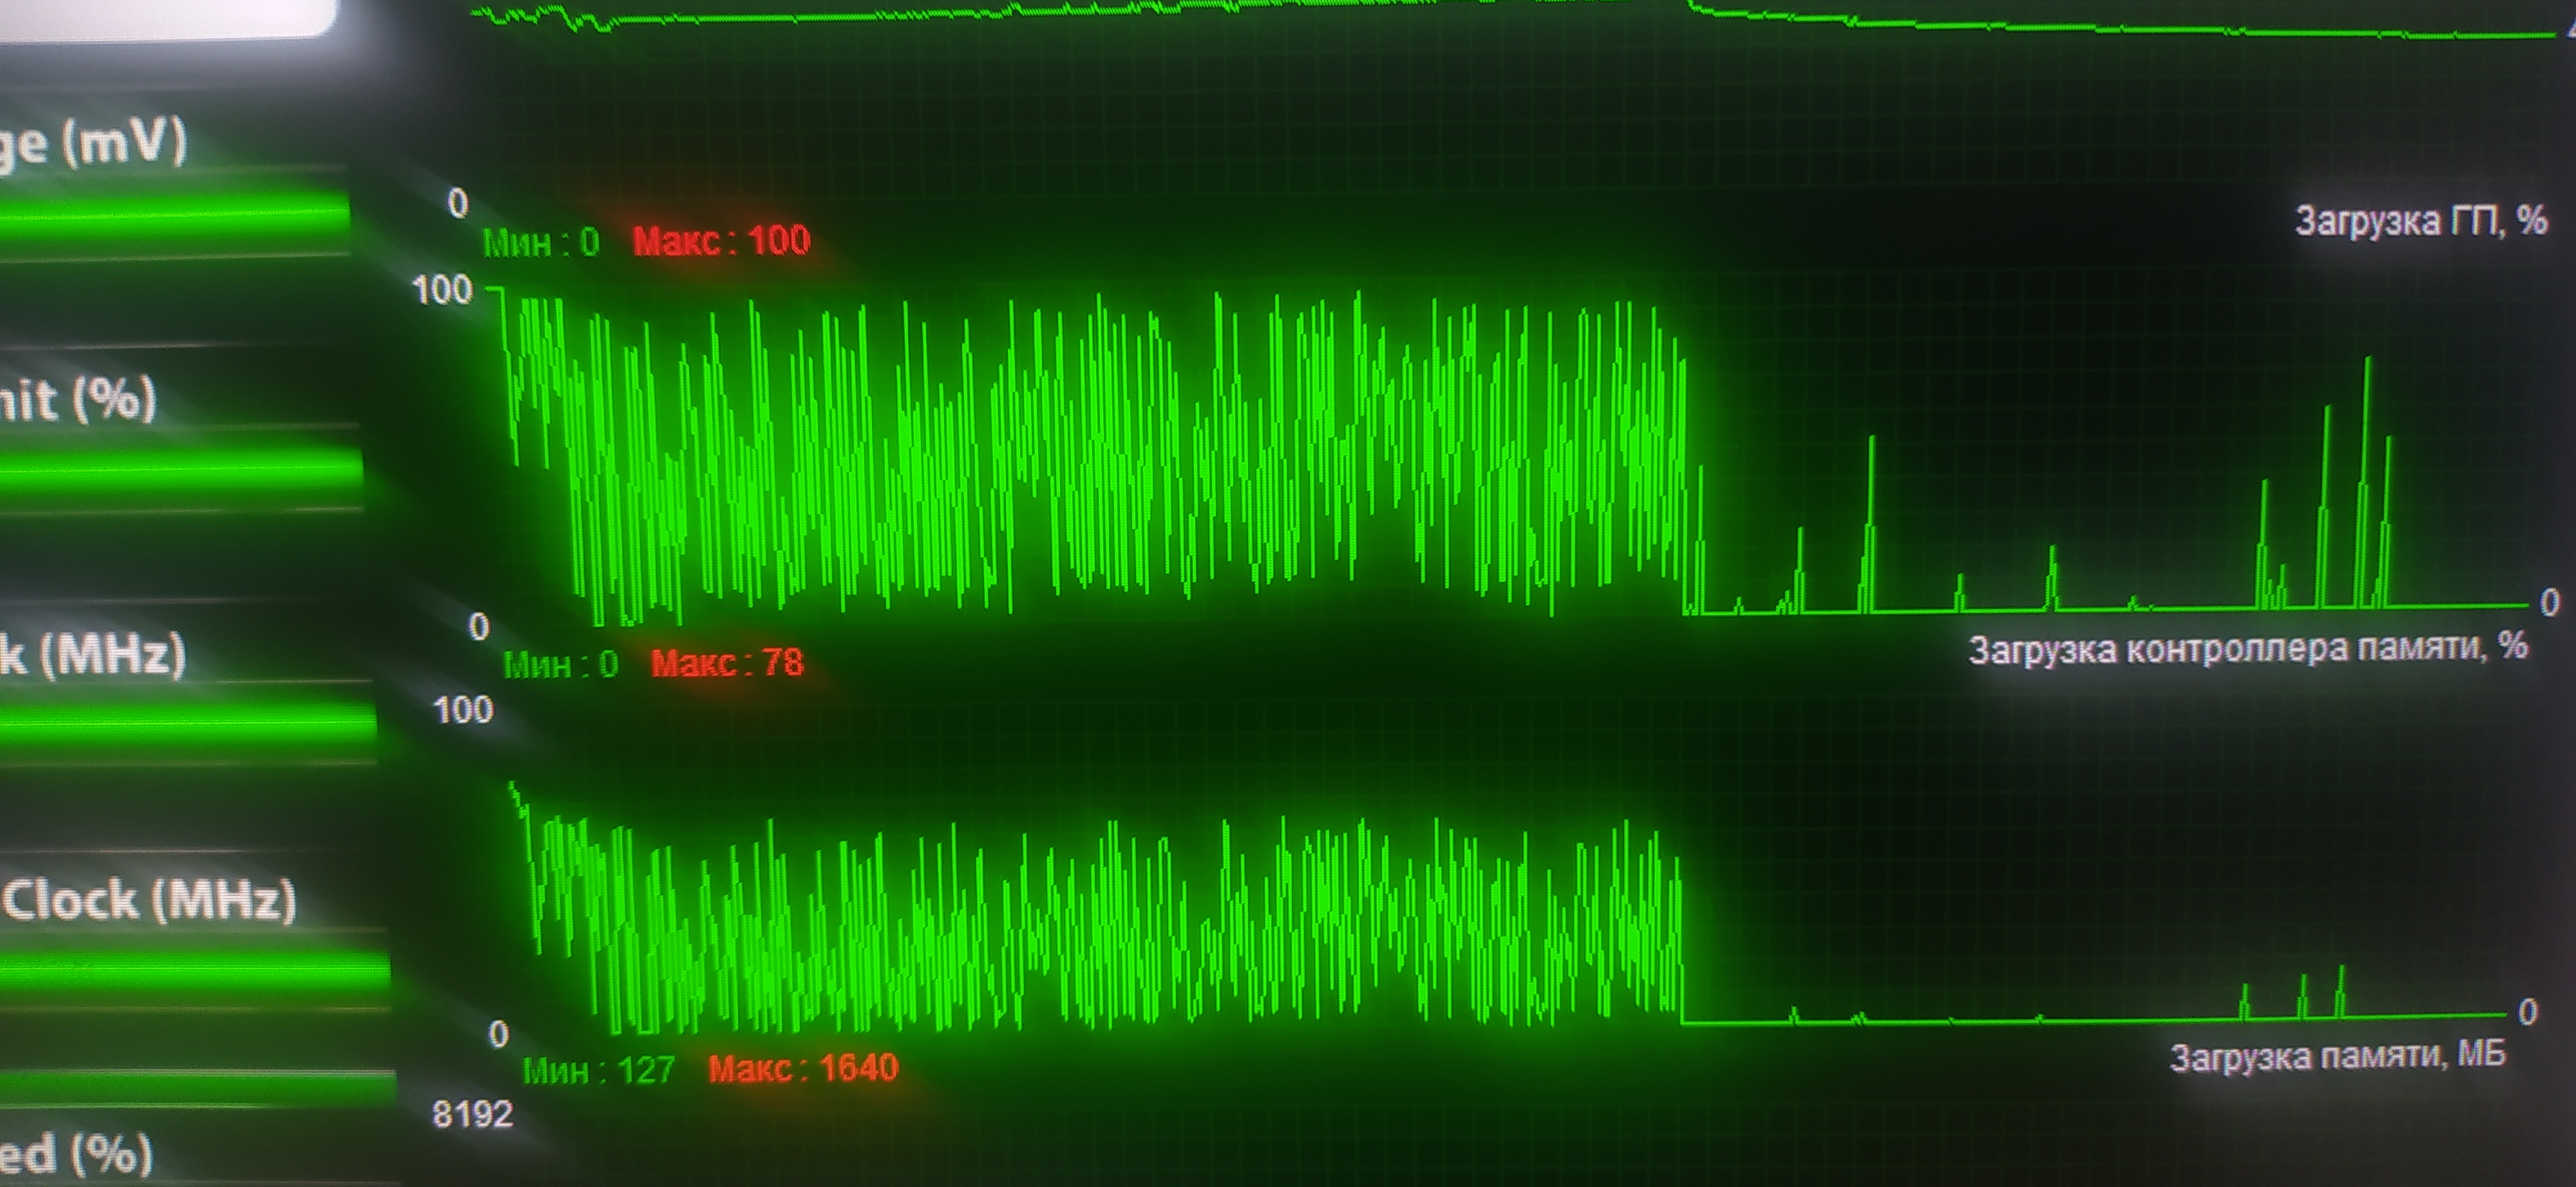Click the Мин : 0 value above GPU load graph

tap(541, 242)
